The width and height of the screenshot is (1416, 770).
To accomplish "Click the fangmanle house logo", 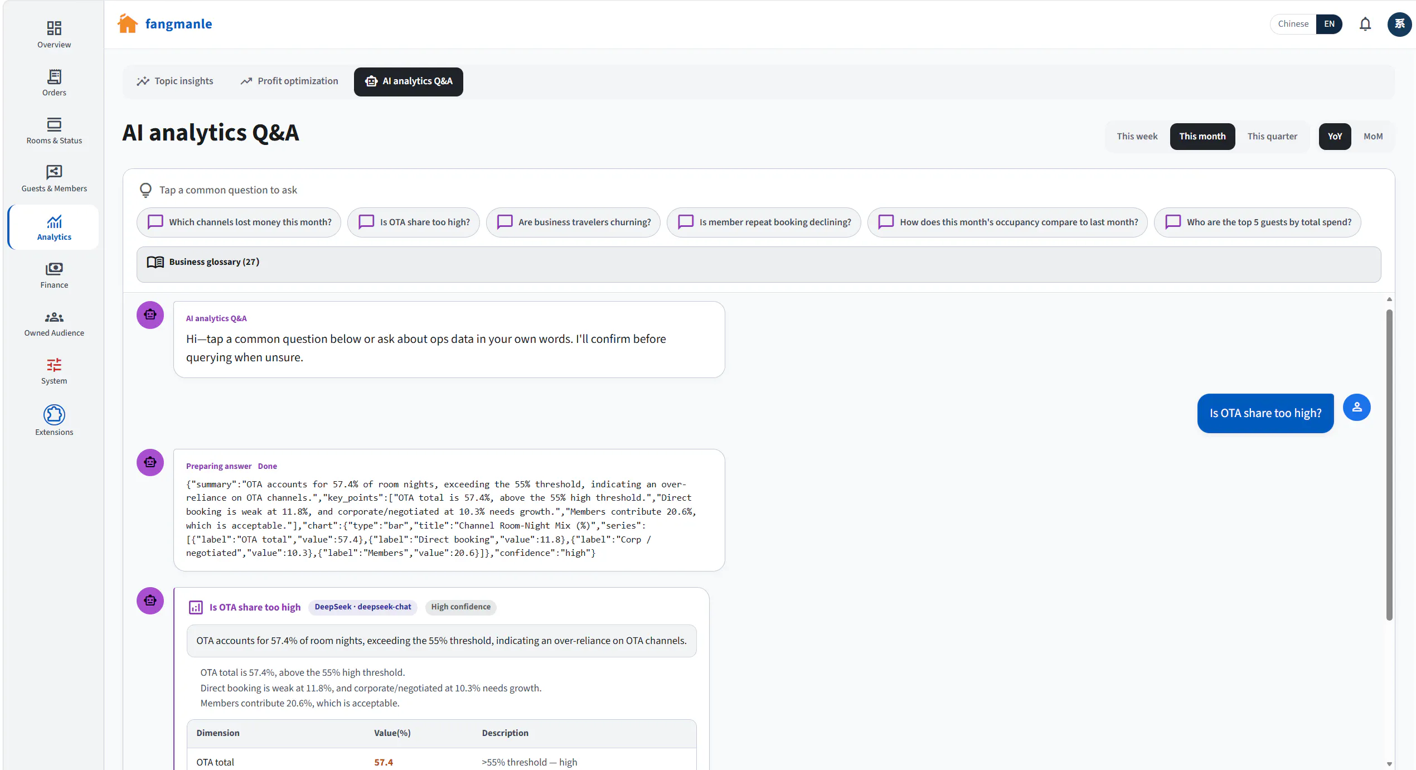I will (x=128, y=23).
